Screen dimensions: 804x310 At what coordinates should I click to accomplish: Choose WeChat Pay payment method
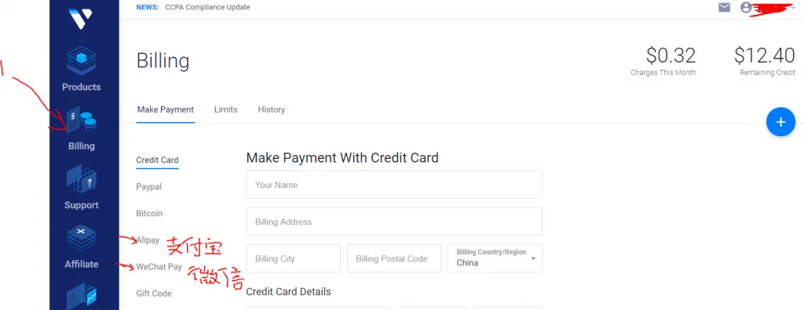click(159, 266)
